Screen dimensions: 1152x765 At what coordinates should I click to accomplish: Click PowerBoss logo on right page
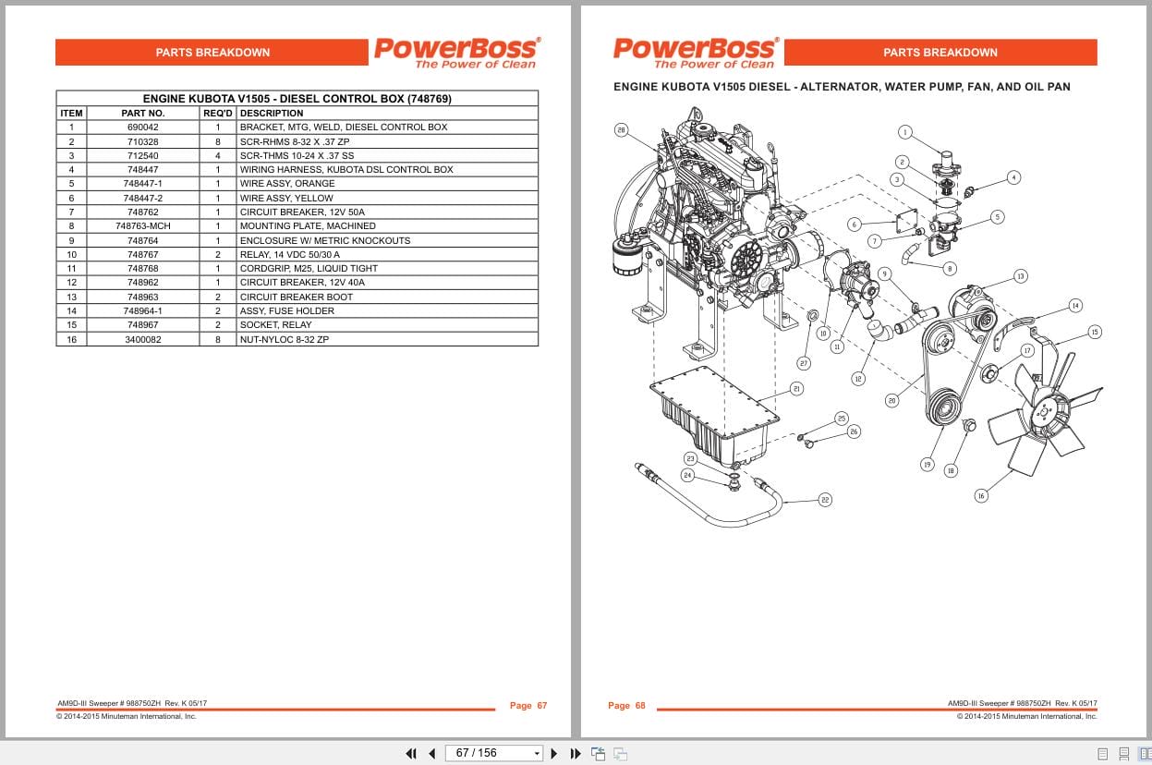coord(697,53)
